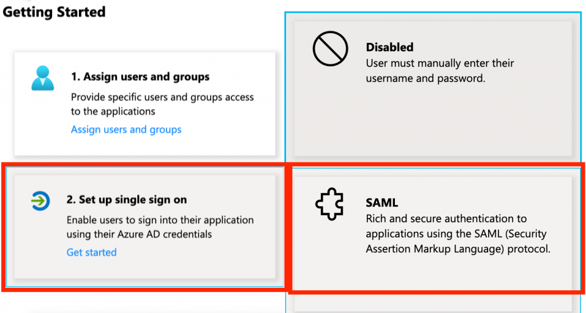The image size is (586, 313).
Task: Click the 2. Set up single sign on heading
Action: (x=126, y=200)
